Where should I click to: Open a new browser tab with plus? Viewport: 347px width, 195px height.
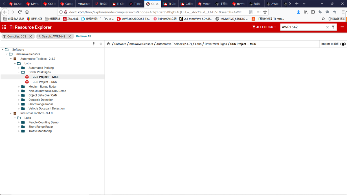pyautogui.click(x=297, y=4)
